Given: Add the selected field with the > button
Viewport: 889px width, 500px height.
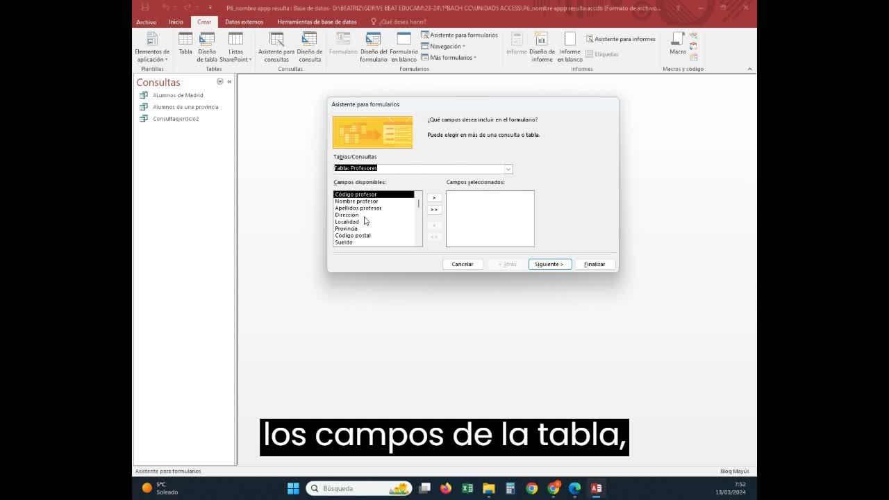Looking at the screenshot, I should pyautogui.click(x=434, y=198).
